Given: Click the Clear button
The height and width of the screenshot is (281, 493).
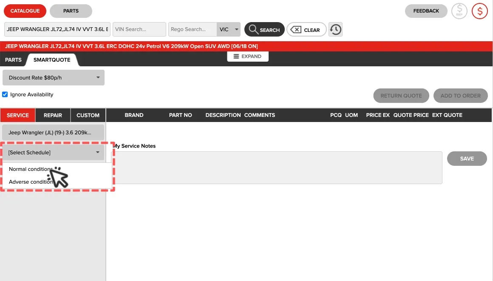Looking at the screenshot, I should click(306, 29).
